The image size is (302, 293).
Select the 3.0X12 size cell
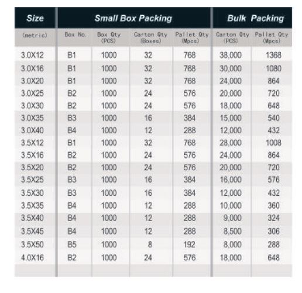coord(32,55)
